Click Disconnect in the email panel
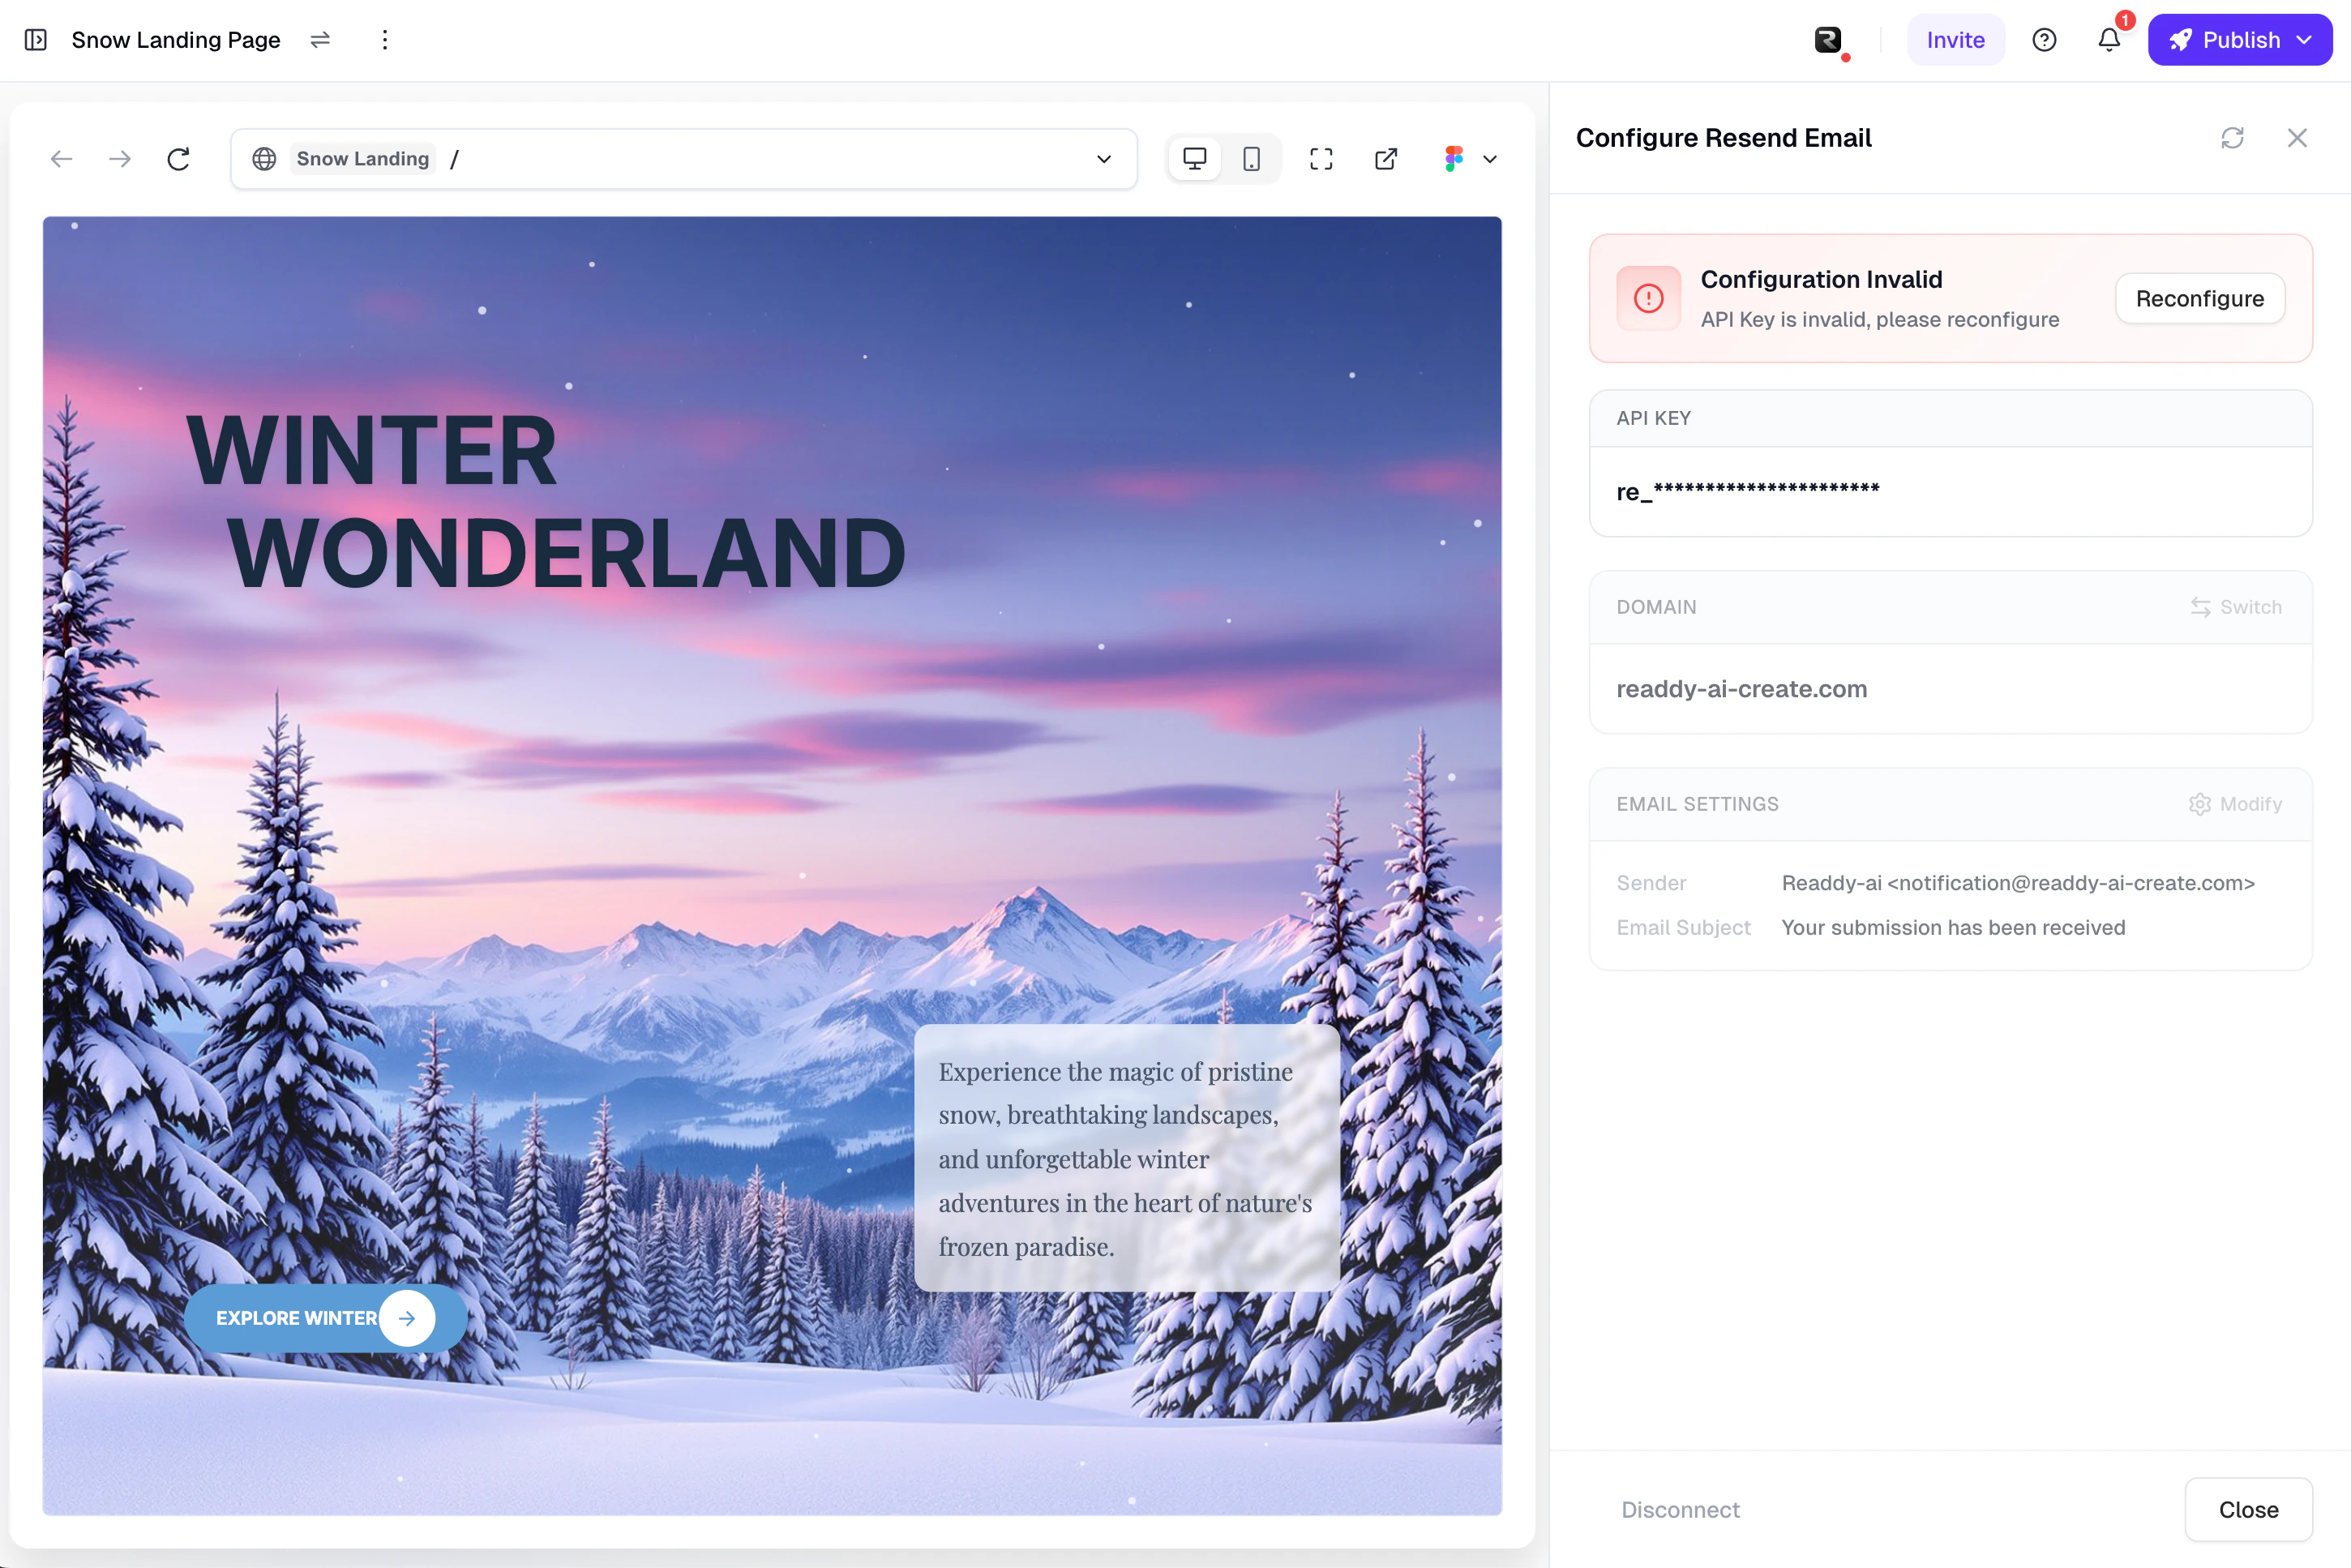Viewport: 2351px width, 1568px height. point(1680,1510)
